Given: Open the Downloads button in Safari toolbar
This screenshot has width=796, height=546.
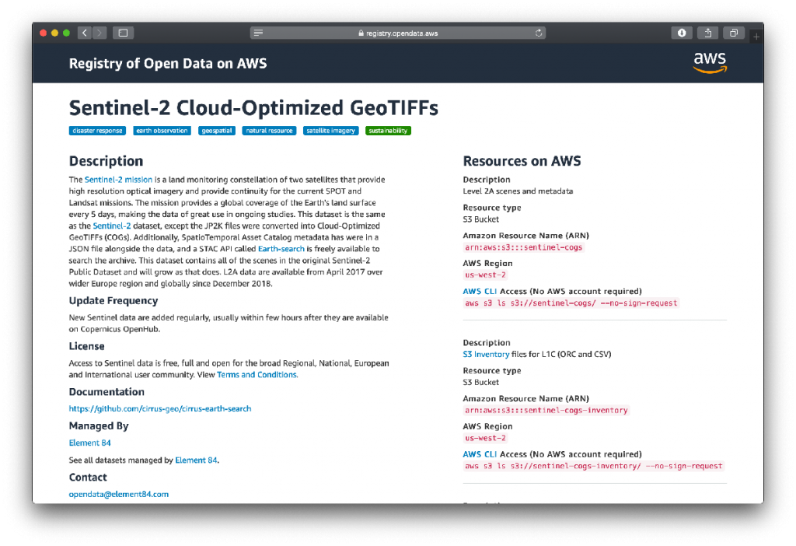Looking at the screenshot, I should (682, 33).
